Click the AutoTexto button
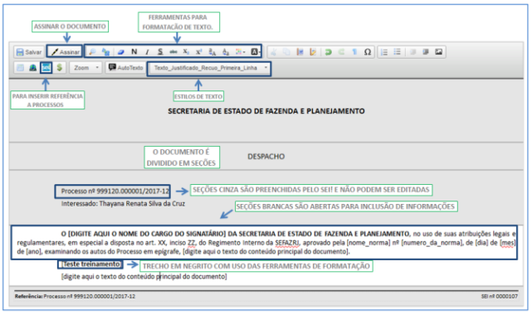 pyautogui.click(x=125, y=68)
